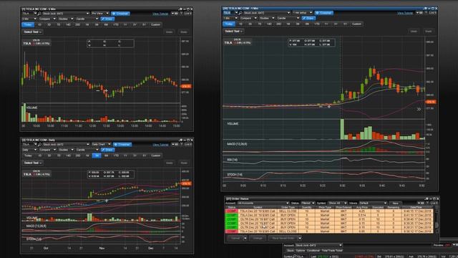Open the help question mark in 5 Min chart
Screen dimensions: 458x258
pos(181,14)
